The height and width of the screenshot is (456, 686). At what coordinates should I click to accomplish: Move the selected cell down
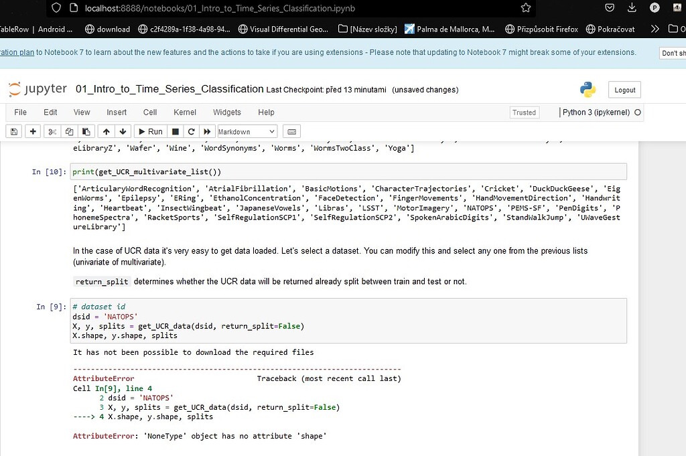[x=121, y=131]
